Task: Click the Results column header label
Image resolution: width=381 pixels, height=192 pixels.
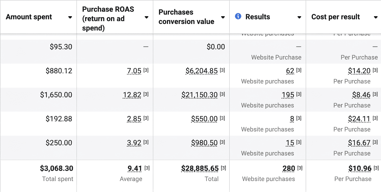Action: [257, 17]
